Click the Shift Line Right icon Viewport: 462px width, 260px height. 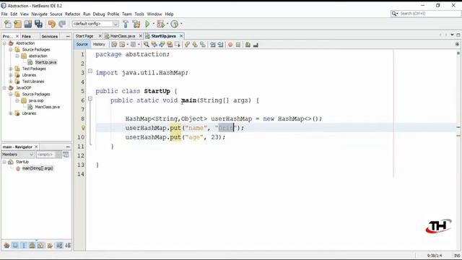coord(220,45)
